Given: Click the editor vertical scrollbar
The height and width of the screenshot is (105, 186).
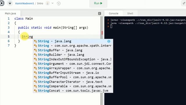Looking at the screenshot, I should (x=101, y=61).
